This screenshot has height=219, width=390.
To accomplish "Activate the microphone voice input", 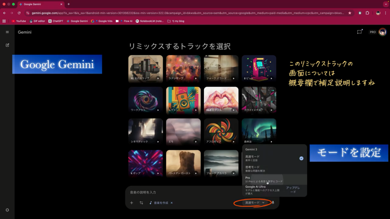I will (273, 203).
